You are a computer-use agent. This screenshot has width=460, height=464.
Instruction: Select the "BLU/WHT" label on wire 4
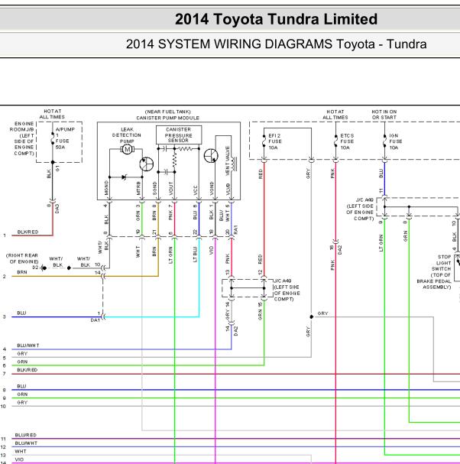tap(28, 346)
